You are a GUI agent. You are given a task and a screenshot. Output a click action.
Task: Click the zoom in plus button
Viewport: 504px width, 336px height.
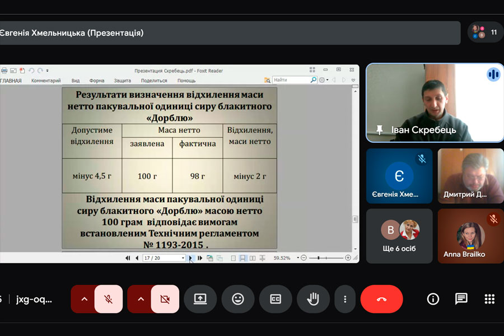coord(348,258)
